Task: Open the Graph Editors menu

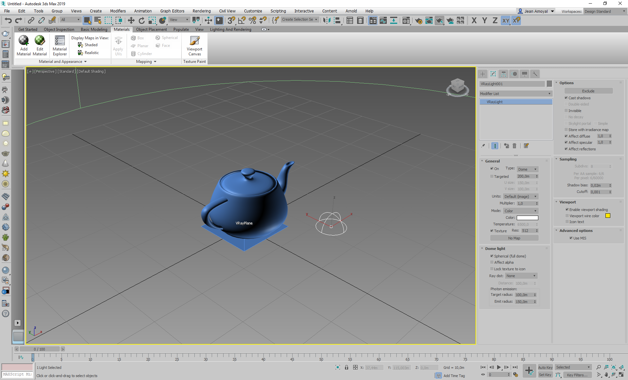Action: (172, 11)
